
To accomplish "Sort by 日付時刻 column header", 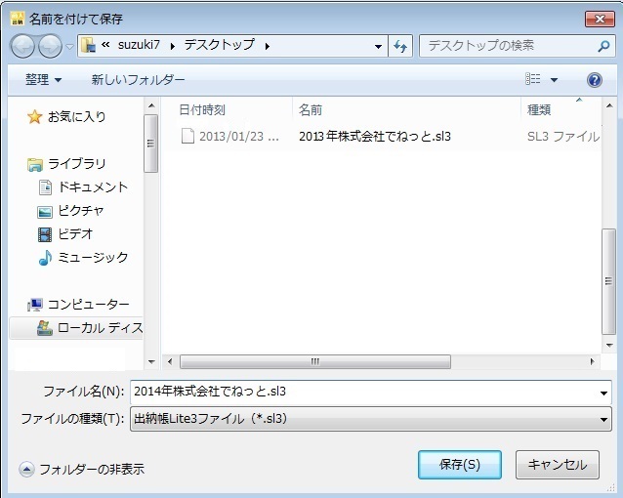I will tap(202, 109).
